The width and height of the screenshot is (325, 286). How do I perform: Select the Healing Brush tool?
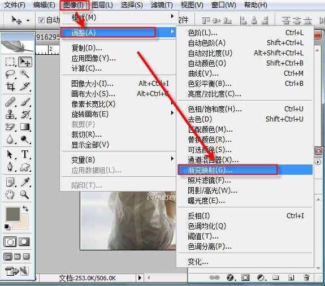[10, 102]
